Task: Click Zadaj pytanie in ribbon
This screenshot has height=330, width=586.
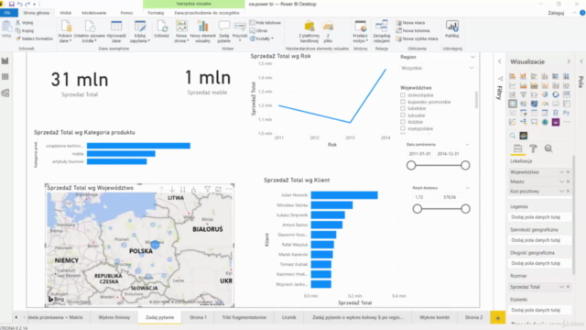Action: pos(223,32)
